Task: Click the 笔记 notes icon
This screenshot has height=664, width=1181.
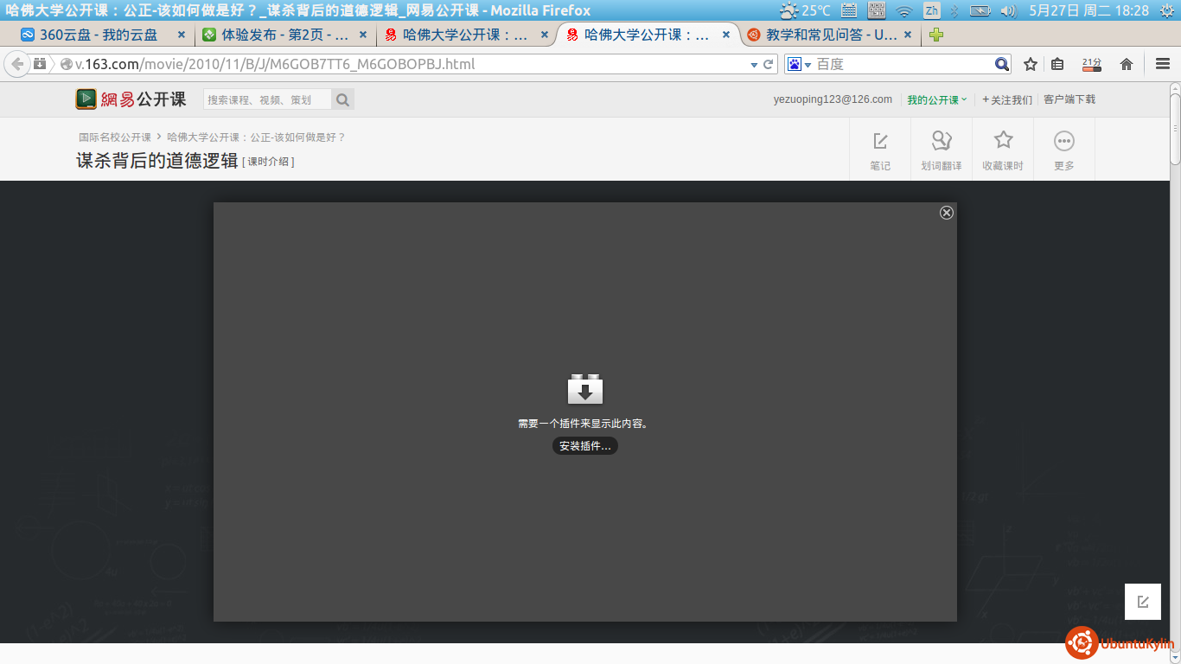Action: (880, 141)
